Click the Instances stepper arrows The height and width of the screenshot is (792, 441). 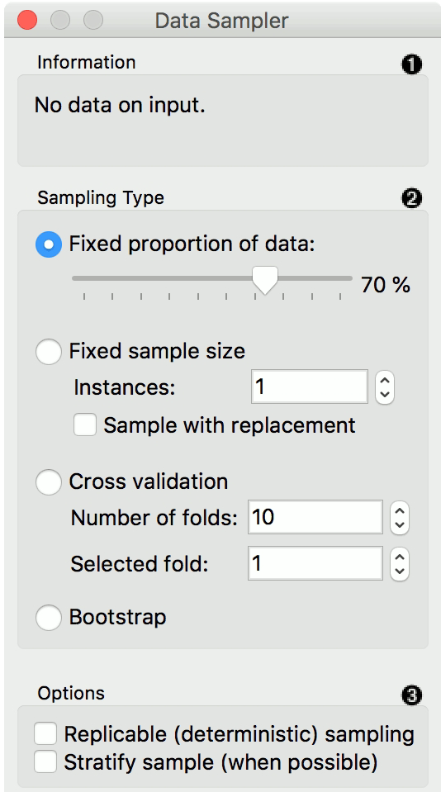tap(385, 387)
